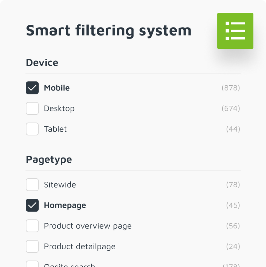Uncheck the Mobile device filter
Image resolution: width=266 pixels, height=267 pixels.
[32, 88]
